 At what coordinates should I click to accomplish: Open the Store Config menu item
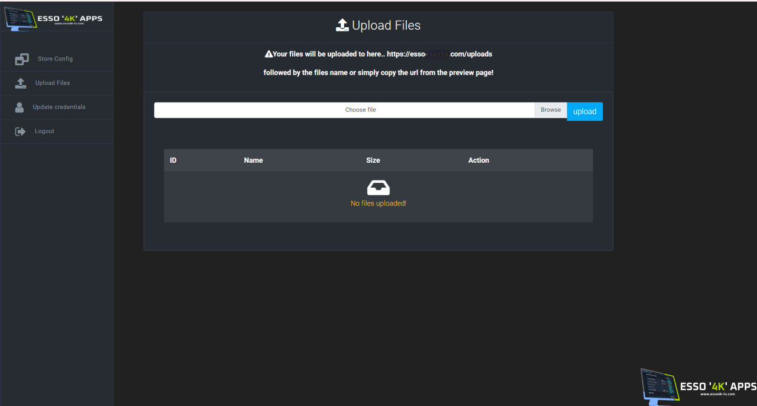click(x=55, y=59)
